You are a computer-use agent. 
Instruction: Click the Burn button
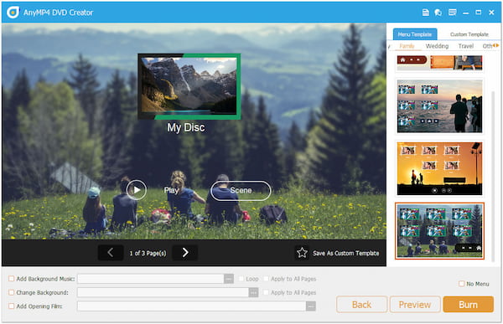click(x=468, y=305)
